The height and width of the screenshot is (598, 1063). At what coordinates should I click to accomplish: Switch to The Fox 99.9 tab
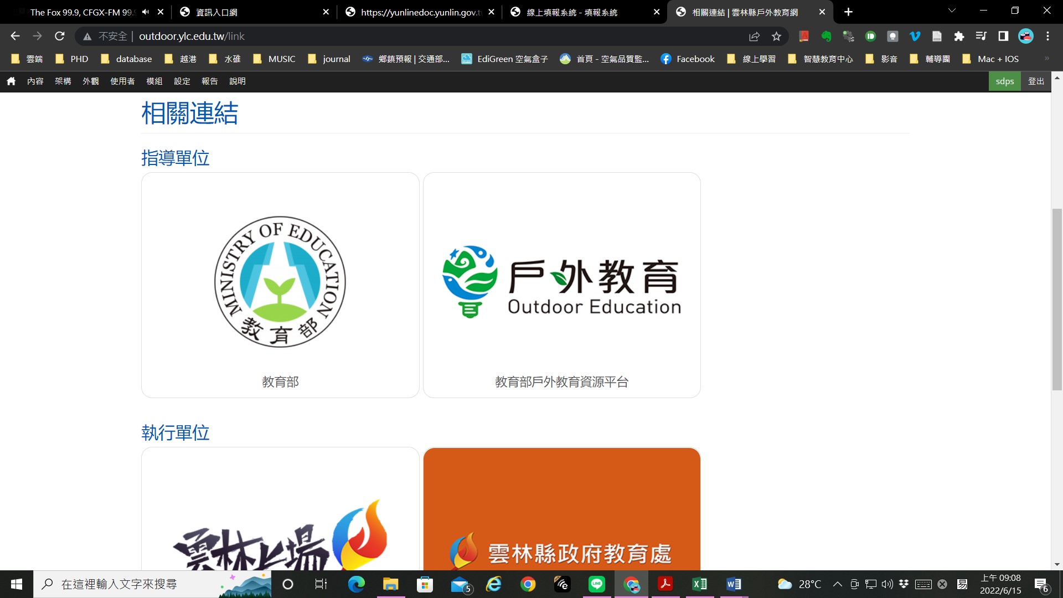click(x=83, y=12)
